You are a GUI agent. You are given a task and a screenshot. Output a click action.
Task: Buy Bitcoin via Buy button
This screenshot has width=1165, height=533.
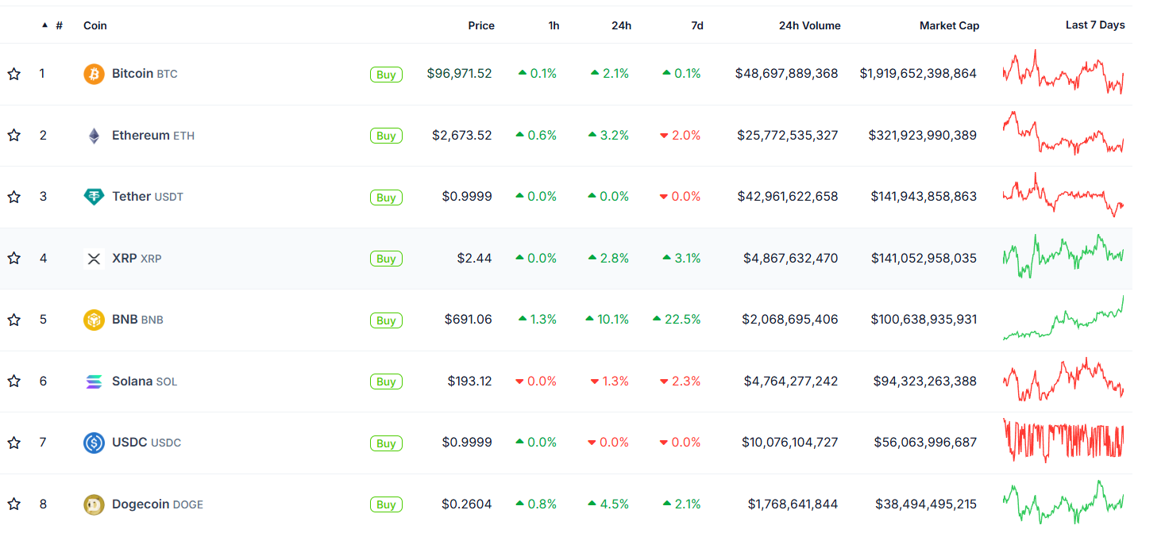click(386, 75)
